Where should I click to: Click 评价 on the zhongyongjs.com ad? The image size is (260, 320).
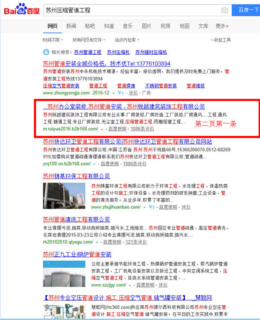(x=133, y=93)
